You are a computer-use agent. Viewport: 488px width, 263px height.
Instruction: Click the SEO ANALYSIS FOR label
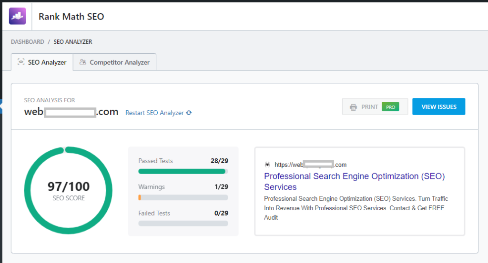point(50,100)
